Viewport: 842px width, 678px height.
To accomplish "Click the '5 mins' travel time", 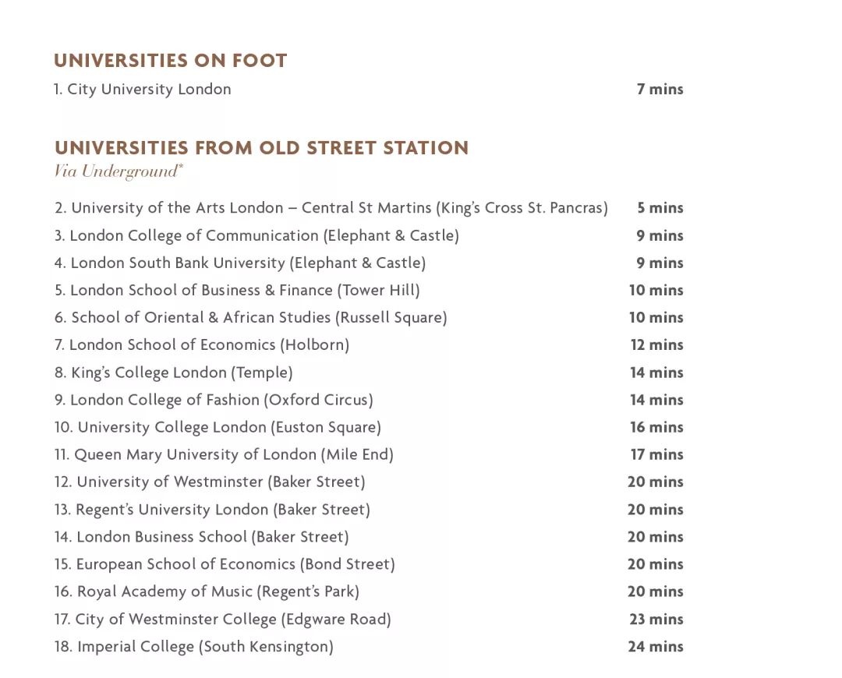I will click(660, 208).
